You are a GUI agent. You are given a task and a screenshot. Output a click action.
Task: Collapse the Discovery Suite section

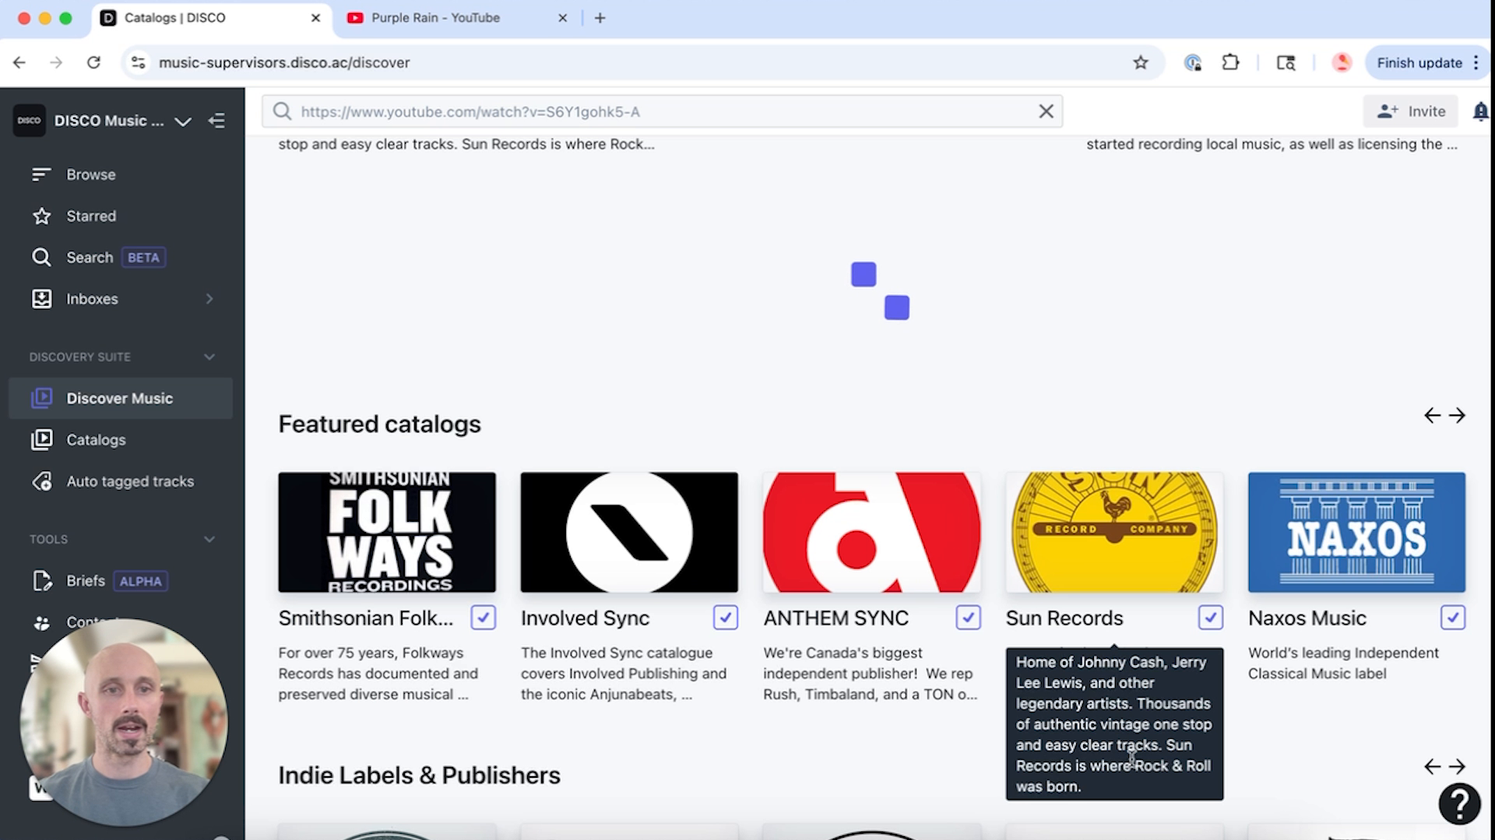click(209, 356)
